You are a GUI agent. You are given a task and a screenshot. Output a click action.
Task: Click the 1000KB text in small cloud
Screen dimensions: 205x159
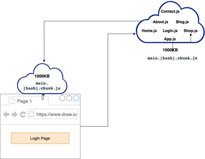point(42,76)
